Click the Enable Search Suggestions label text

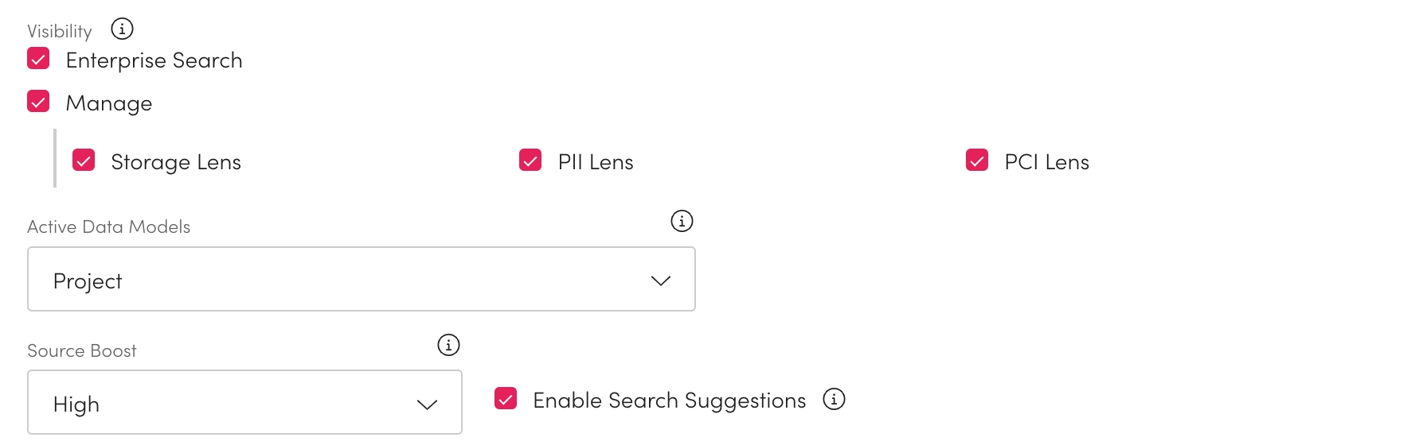click(x=669, y=400)
